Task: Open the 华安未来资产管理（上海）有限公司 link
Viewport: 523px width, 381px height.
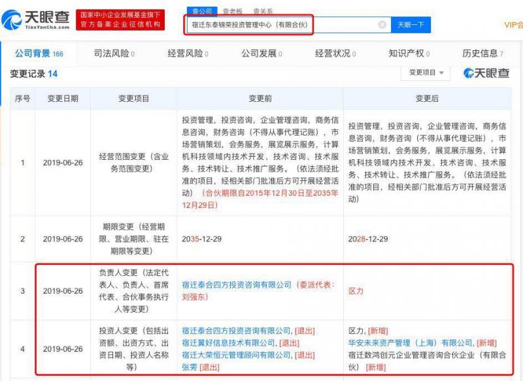Action: (x=411, y=343)
